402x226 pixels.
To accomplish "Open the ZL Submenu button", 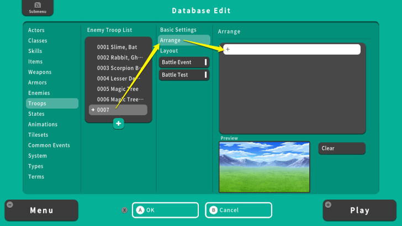I will 38,8.
